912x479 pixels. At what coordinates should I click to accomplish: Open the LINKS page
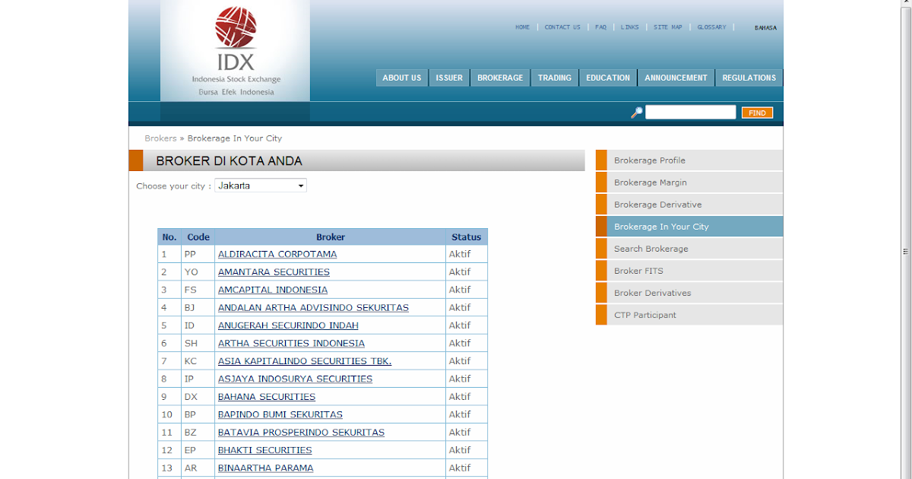click(630, 27)
